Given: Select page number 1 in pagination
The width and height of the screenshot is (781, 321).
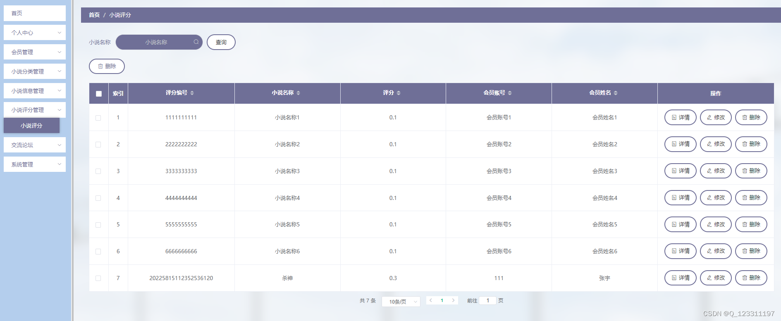Looking at the screenshot, I should pyautogui.click(x=442, y=300).
